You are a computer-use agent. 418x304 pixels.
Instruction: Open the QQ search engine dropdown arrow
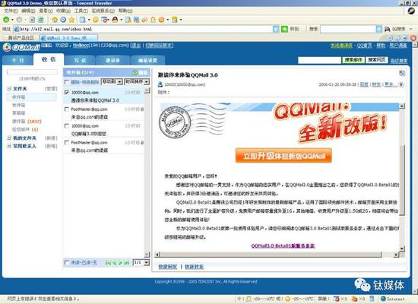click(411, 29)
